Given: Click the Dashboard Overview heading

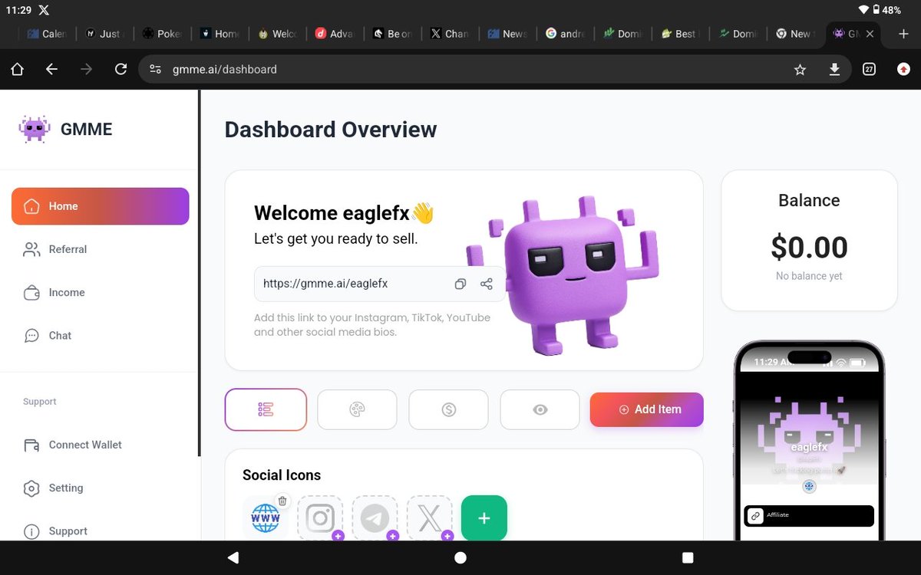Looking at the screenshot, I should point(331,130).
